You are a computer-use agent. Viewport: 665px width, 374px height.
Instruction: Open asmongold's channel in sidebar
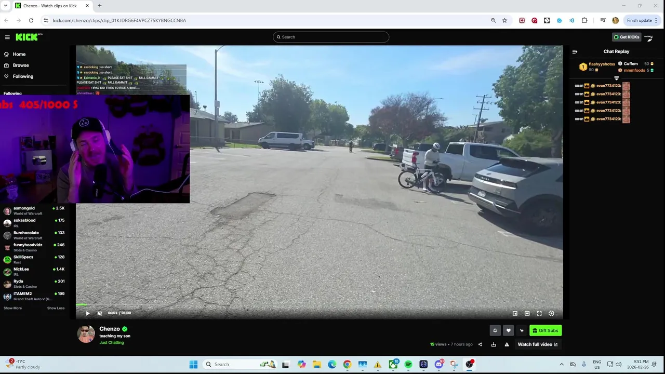(34, 211)
